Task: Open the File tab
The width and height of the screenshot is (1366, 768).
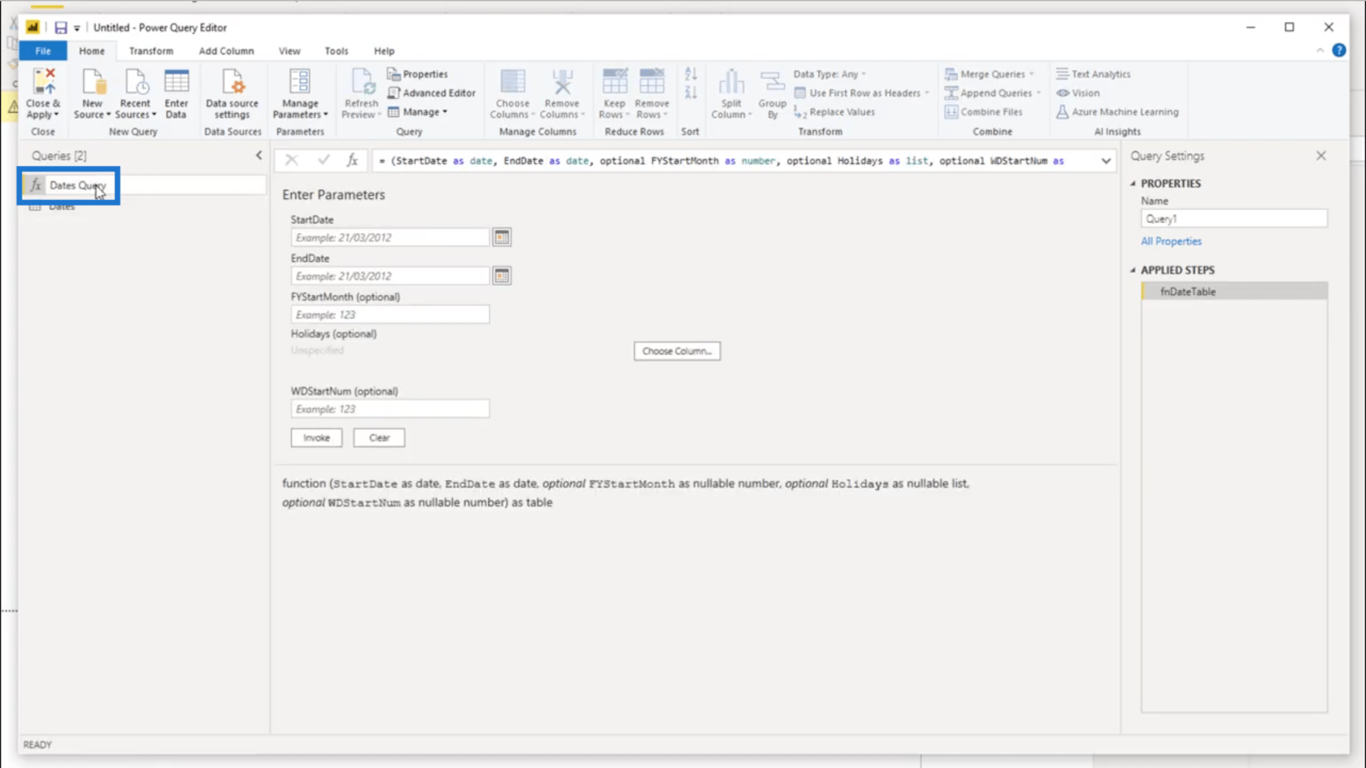Action: pos(43,50)
